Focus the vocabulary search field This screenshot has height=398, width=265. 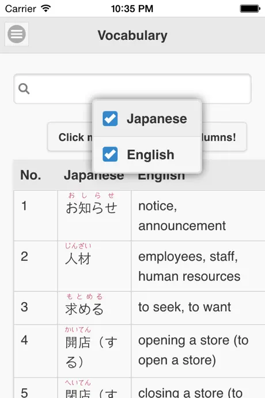132,89
